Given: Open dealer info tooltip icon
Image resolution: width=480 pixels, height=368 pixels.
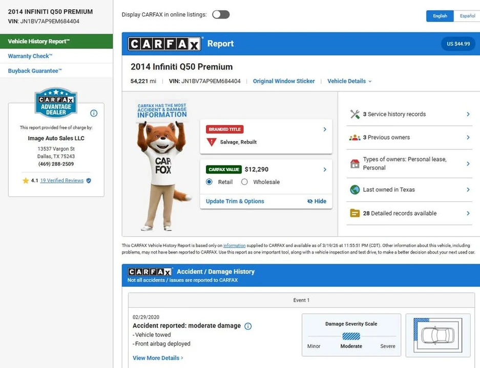Looking at the screenshot, I should point(94,113).
